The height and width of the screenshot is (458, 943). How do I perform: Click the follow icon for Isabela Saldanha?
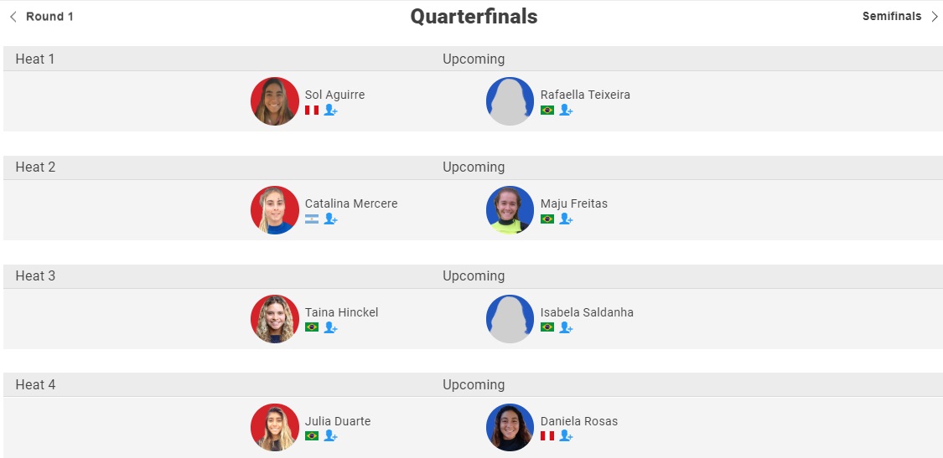566,327
